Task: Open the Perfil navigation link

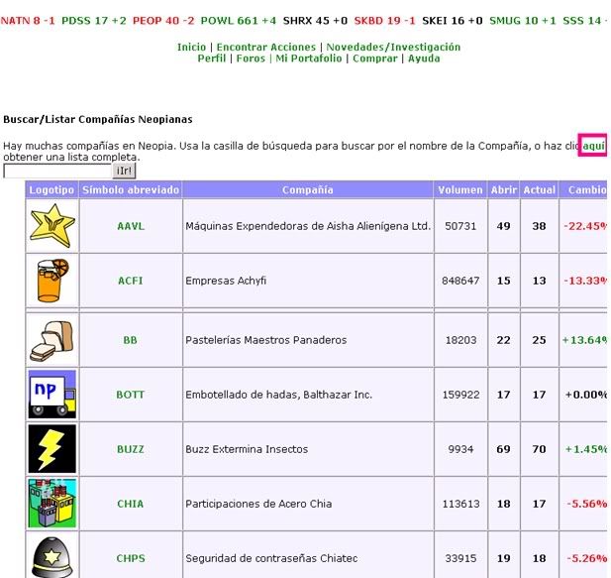Action: tap(212, 58)
